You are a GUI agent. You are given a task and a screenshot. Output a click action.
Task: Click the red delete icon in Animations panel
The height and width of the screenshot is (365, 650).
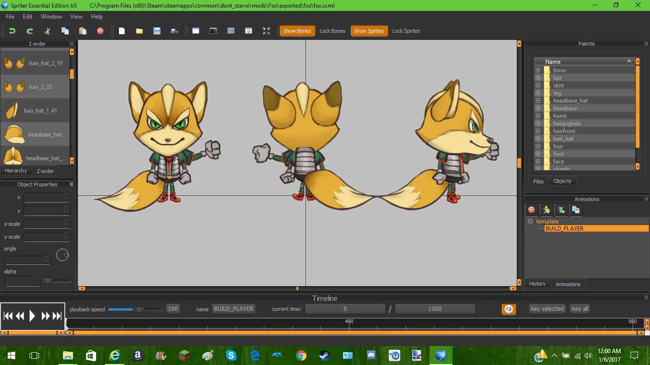[x=532, y=210]
